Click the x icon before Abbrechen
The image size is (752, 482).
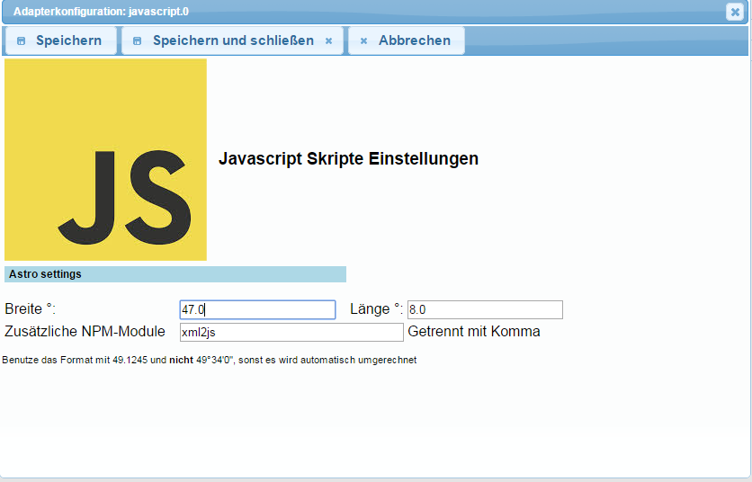[x=363, y=41]
